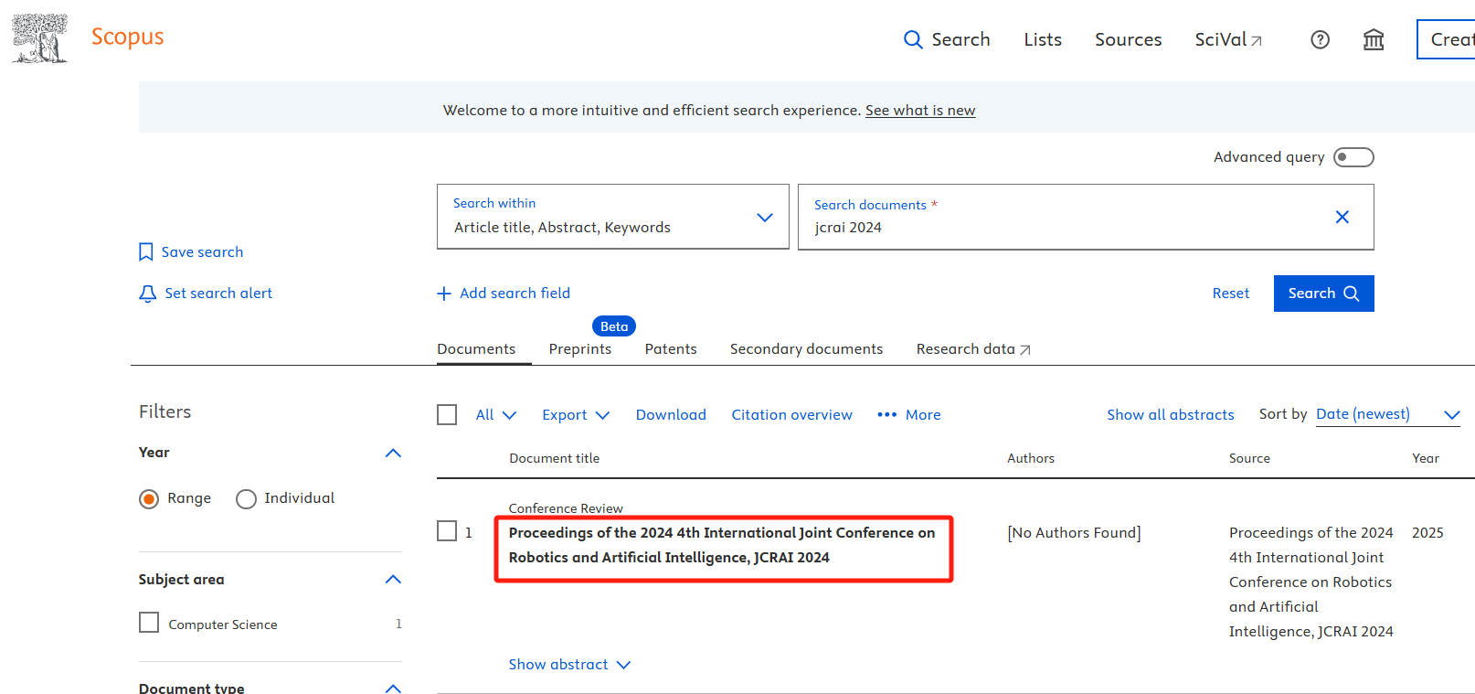The width and height of the screenshot is (1475, 694).
Task: Tick the checkbox for result 1
Action: pos(447,531)
